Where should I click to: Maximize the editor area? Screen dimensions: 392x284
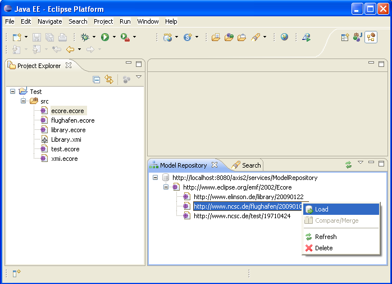pyautogui.click(x=381, y=64)
